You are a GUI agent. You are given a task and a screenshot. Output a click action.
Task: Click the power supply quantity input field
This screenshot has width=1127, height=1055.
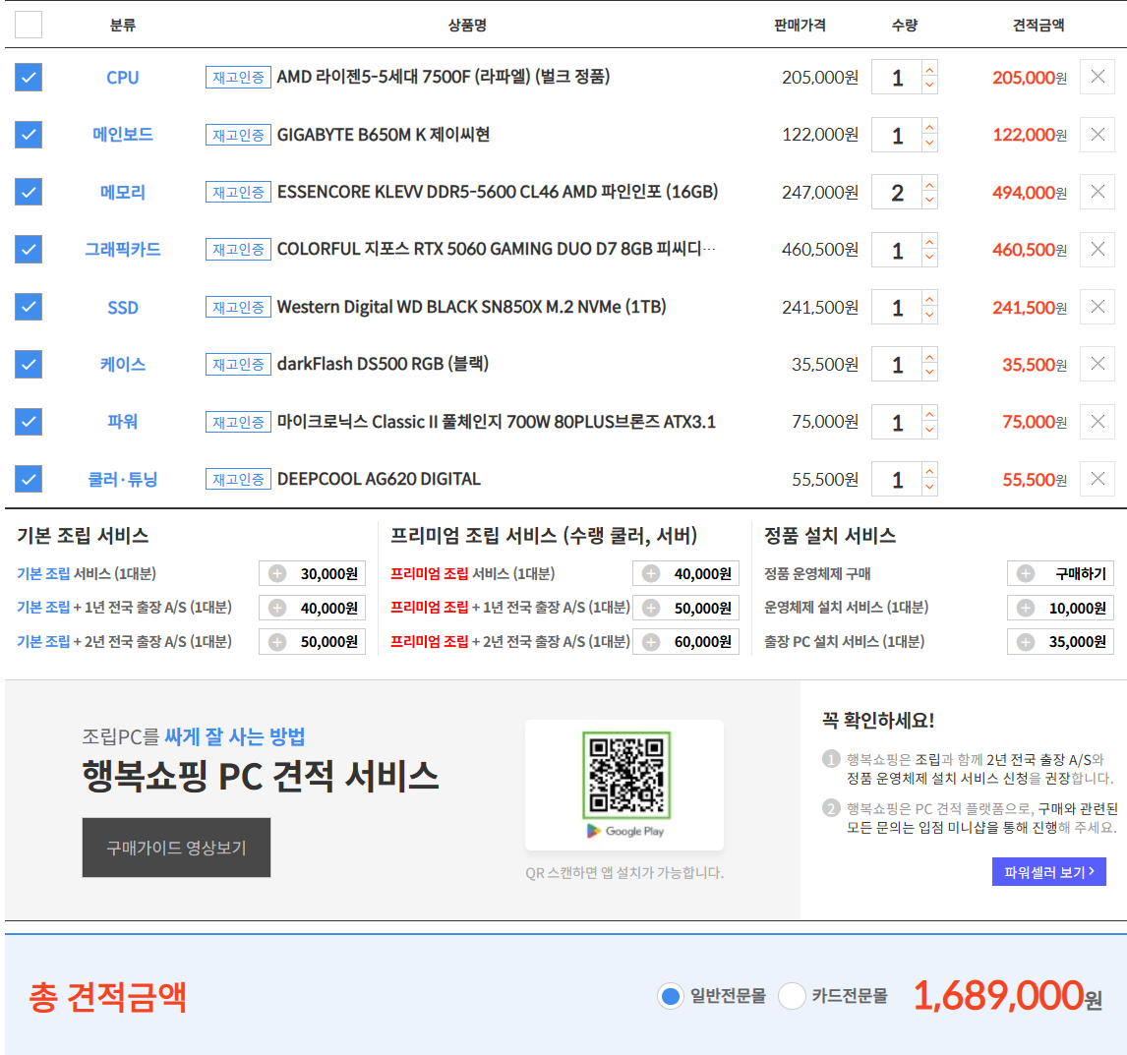[x=897, y=423]
